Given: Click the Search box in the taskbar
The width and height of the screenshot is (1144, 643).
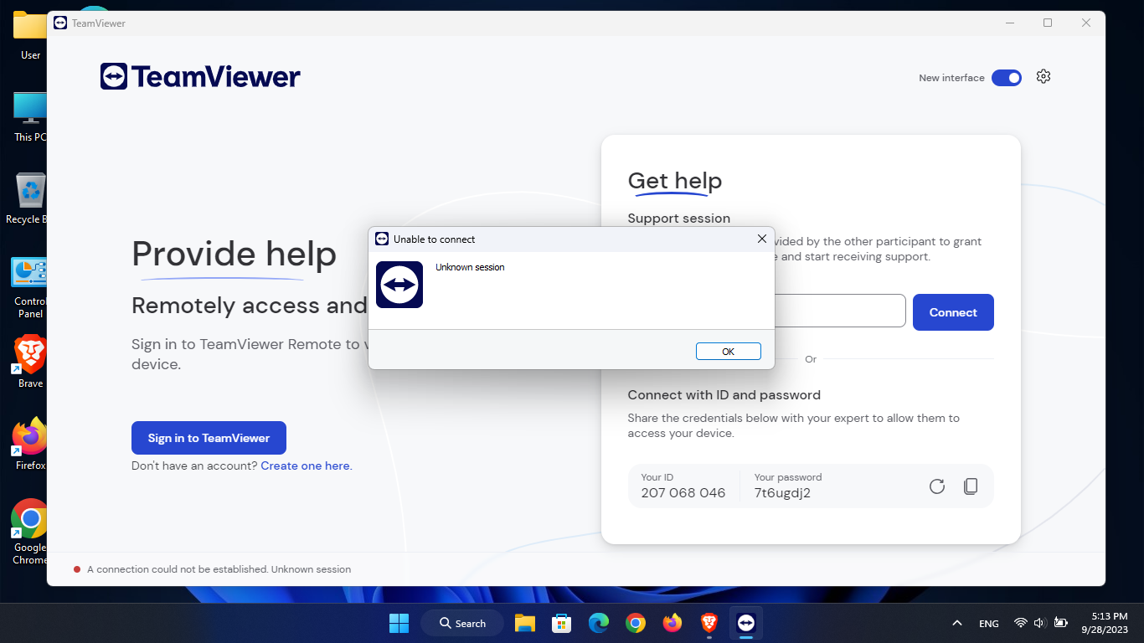Looking at the screenshot, I should 461,623.
